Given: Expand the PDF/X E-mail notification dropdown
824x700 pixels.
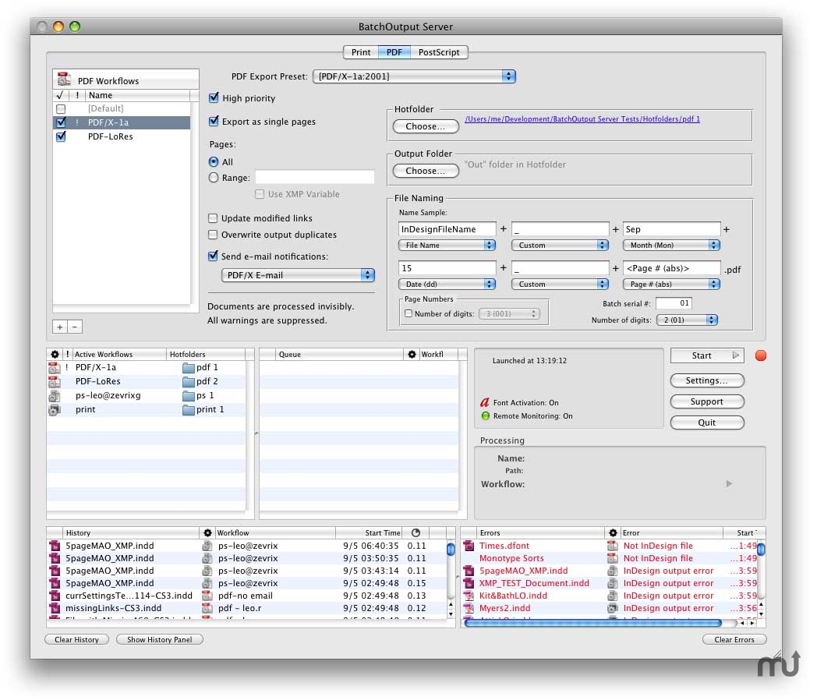Looking at the screenshot, I should click(x=298, y=275).
